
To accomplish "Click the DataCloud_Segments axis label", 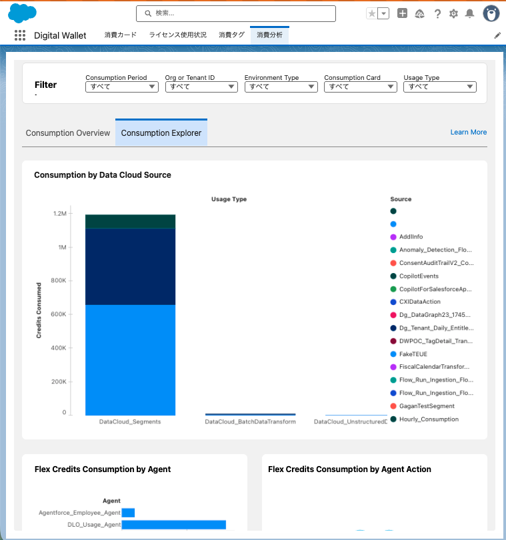I will (x=130, y=421).
